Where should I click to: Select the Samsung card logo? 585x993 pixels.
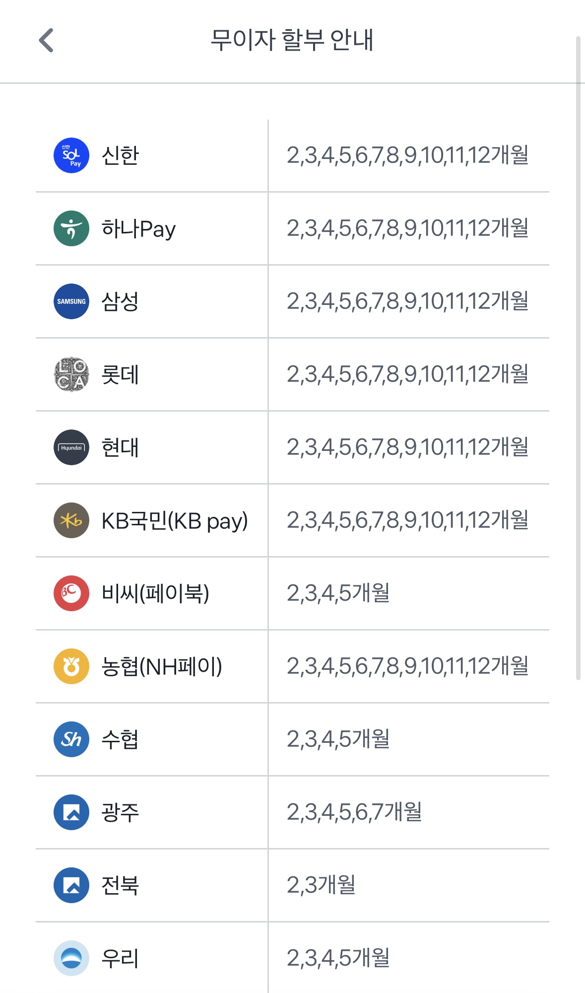(x=71, y=301)
